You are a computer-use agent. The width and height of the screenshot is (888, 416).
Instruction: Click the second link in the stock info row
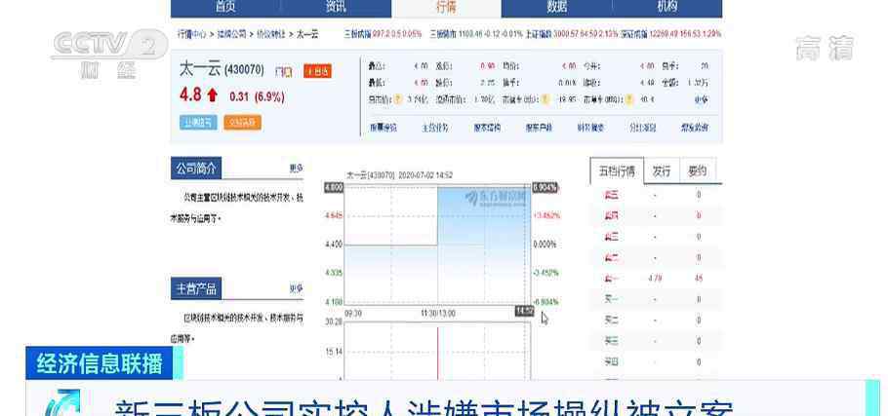point(435,128)
